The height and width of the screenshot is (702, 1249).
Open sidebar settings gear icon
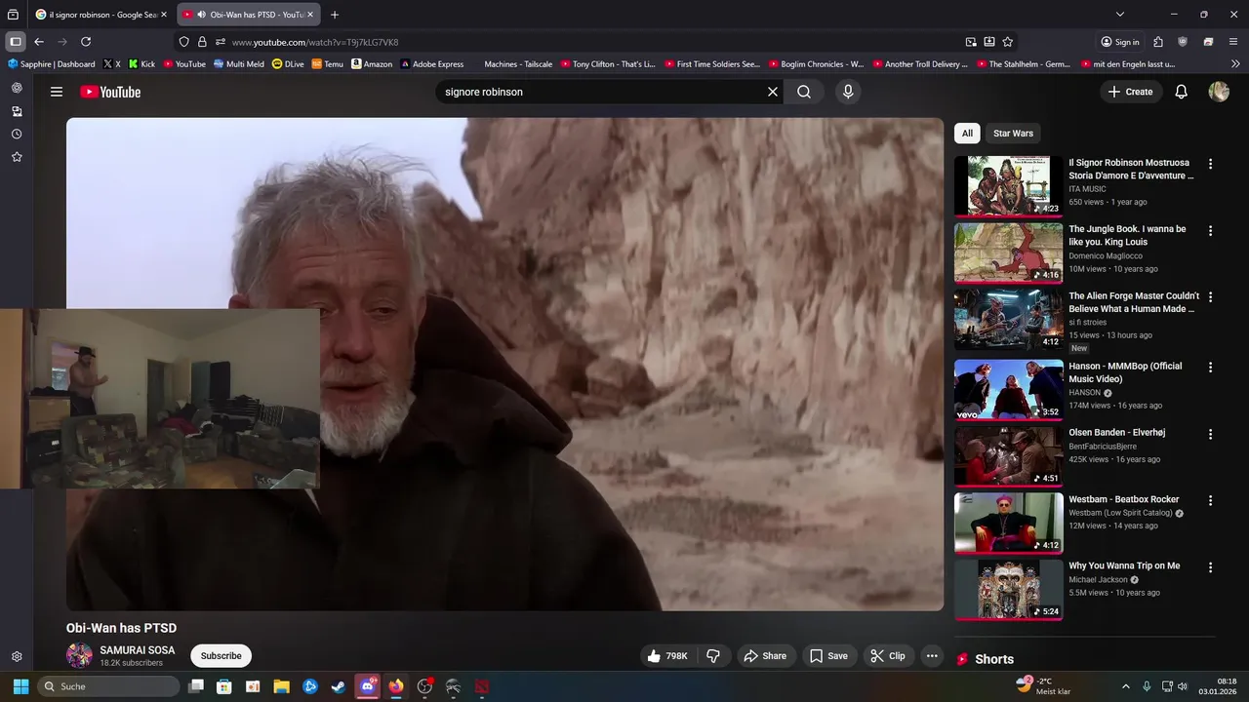tap(17, 657)
